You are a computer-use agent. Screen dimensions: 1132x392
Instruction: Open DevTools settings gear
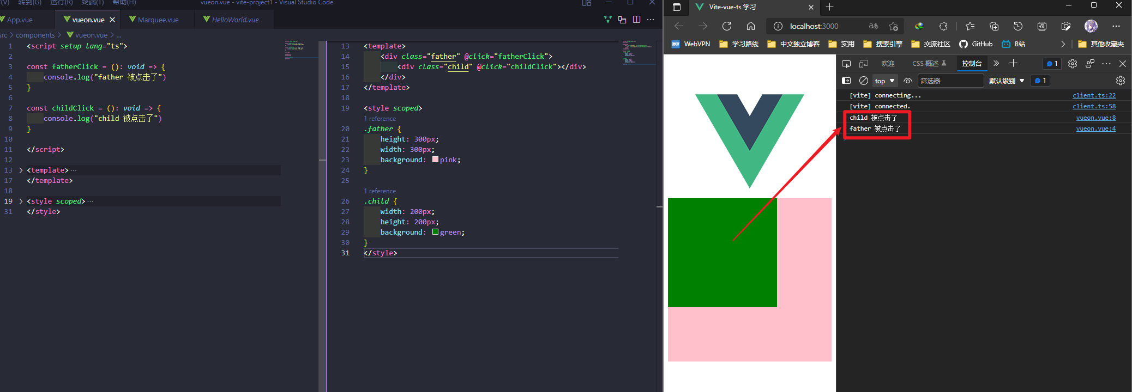pyautogui.click(x=1073, y=64)
